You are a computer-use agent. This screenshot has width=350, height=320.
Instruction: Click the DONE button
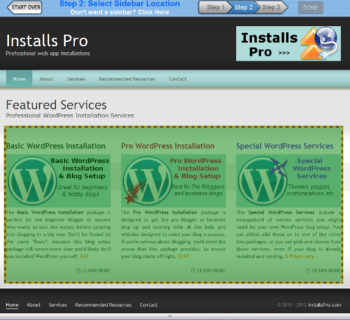pyautogui.click(x=310, y=7)
